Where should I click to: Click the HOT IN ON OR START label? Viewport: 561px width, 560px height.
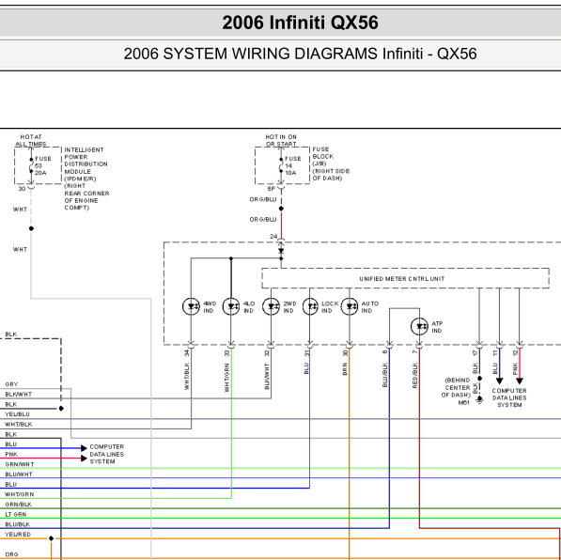281,140
